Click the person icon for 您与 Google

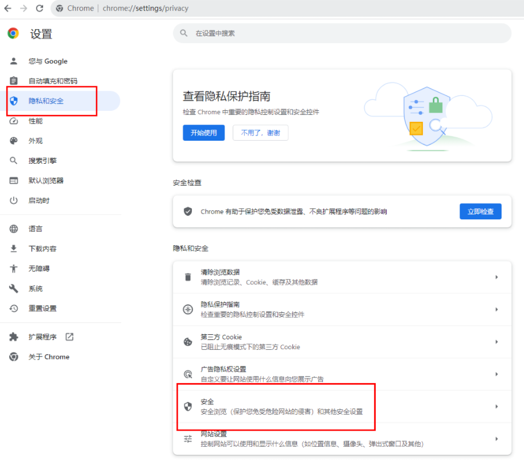coord(14,61)
